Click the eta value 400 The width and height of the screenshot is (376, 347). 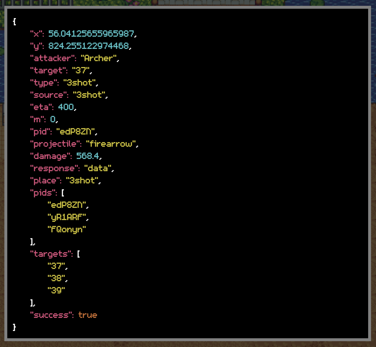click(66, 107)
